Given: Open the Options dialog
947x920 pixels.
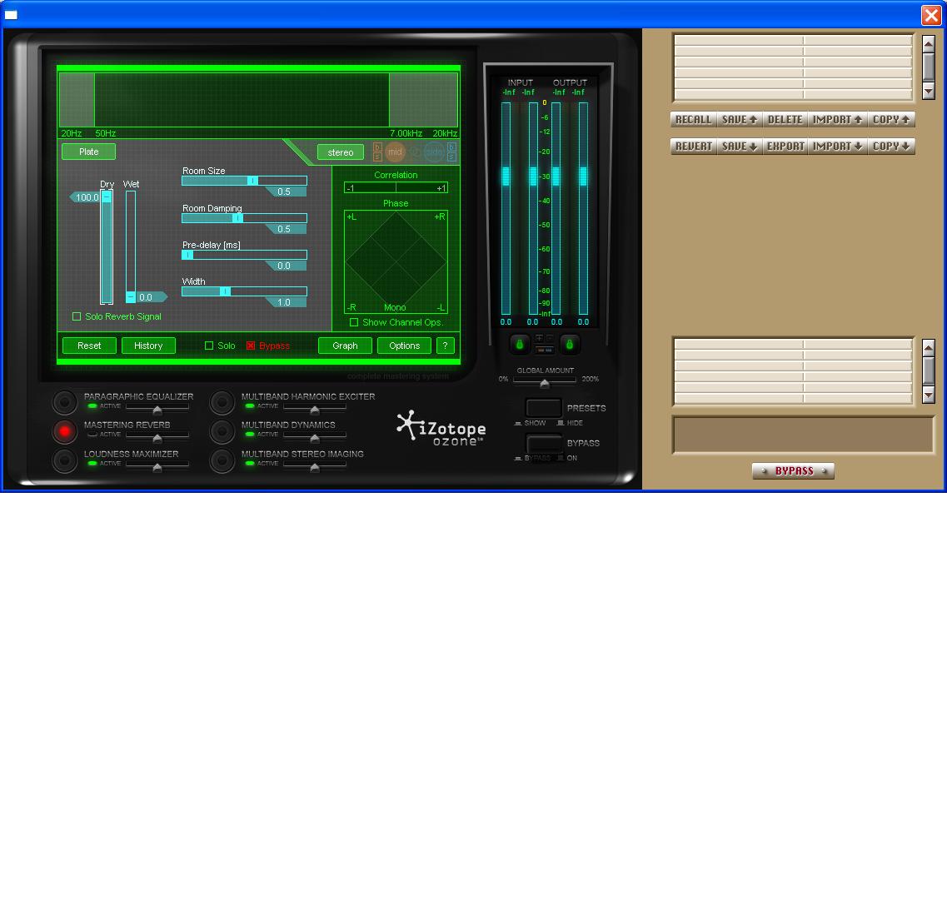Looking at the screenshot, I should (x=404, y=346).
